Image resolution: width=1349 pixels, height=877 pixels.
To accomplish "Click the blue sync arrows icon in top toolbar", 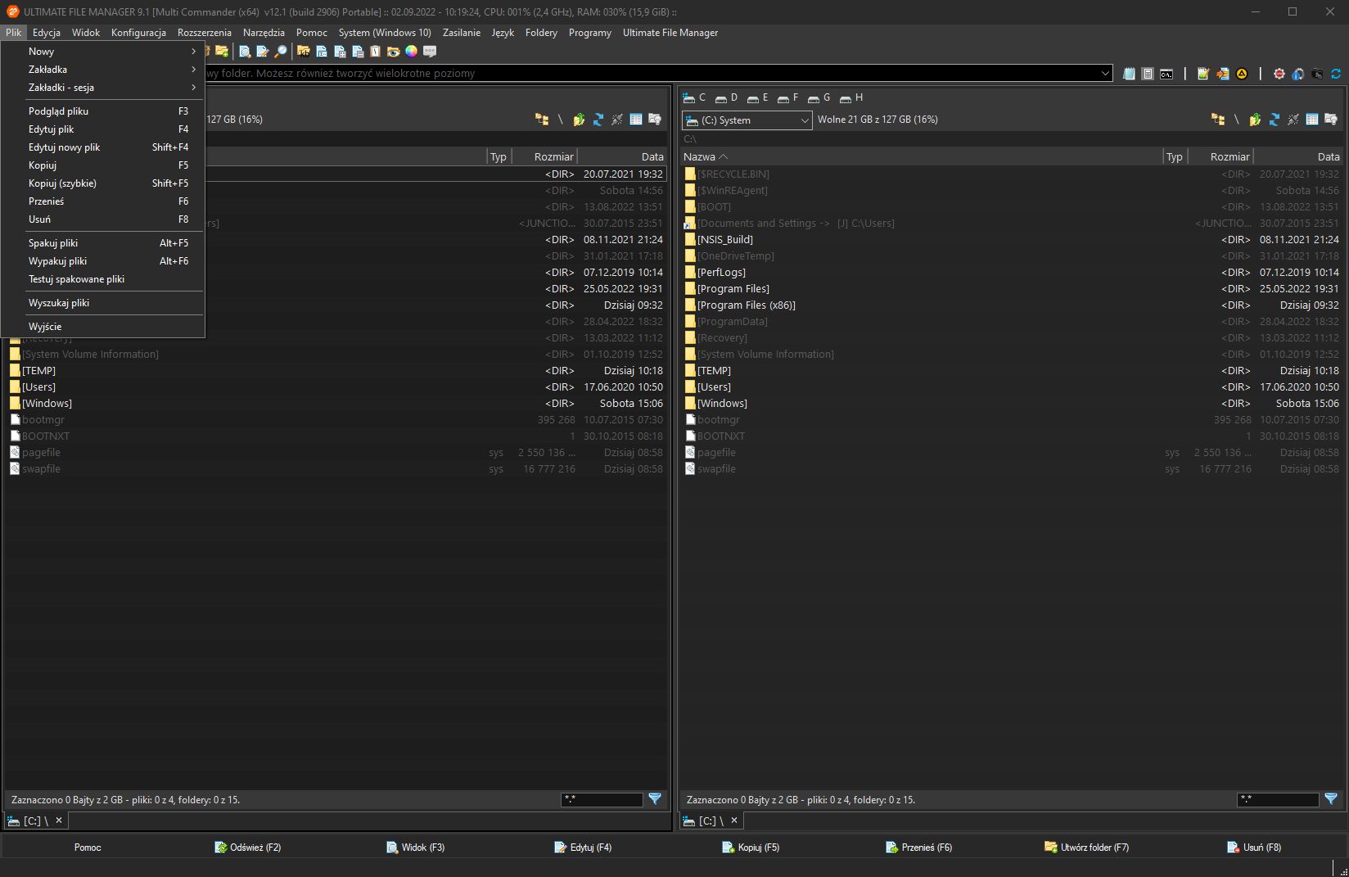I will point(1336,74).
